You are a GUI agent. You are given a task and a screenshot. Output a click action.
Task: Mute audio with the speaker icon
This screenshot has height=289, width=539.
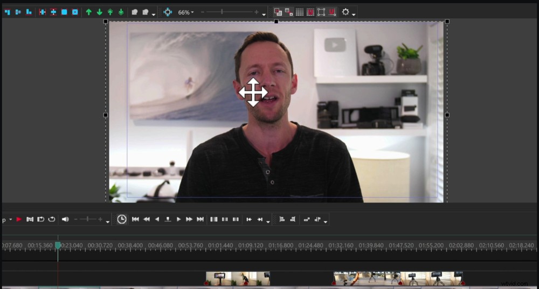pyautogui.click(x=65, y=220)
